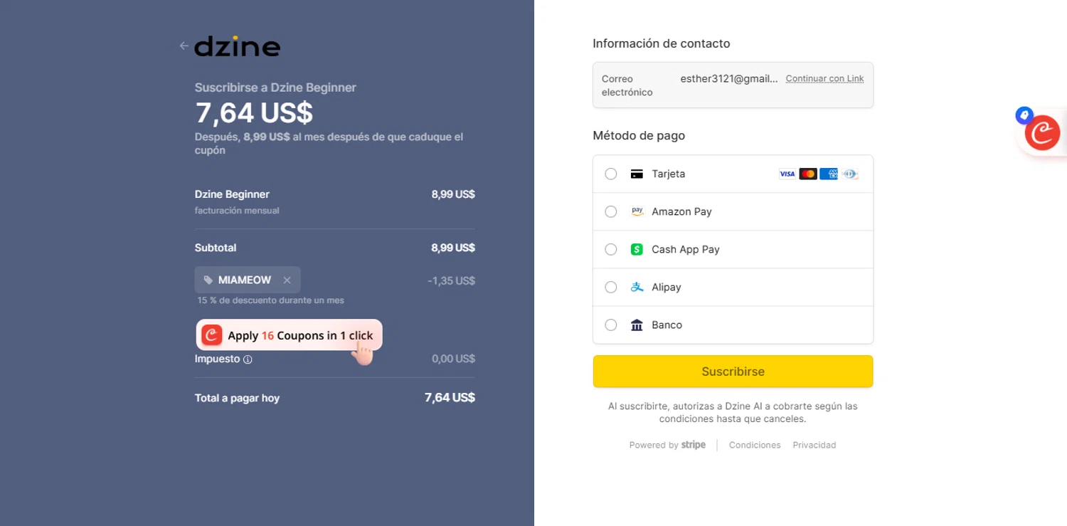Click the MIAMEOW coupon tag icon
The image size is (1067, 526).
(208, 280)
